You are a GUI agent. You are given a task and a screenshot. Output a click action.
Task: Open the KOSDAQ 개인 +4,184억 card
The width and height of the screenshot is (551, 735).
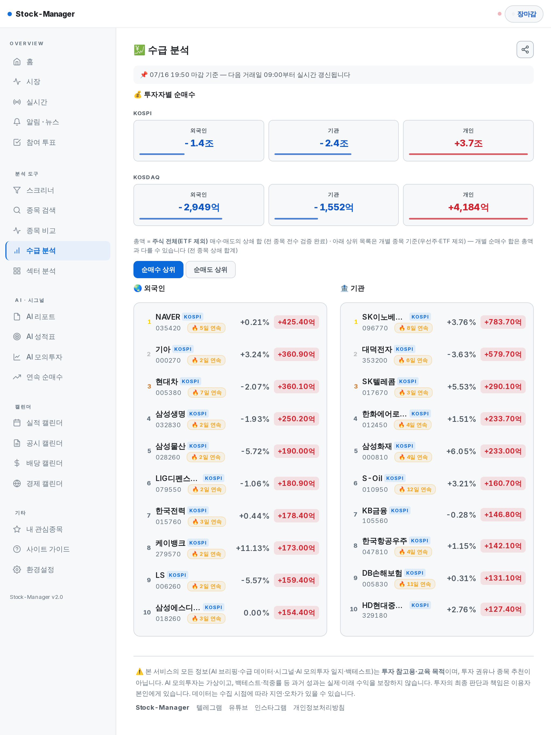pos(468,205)
